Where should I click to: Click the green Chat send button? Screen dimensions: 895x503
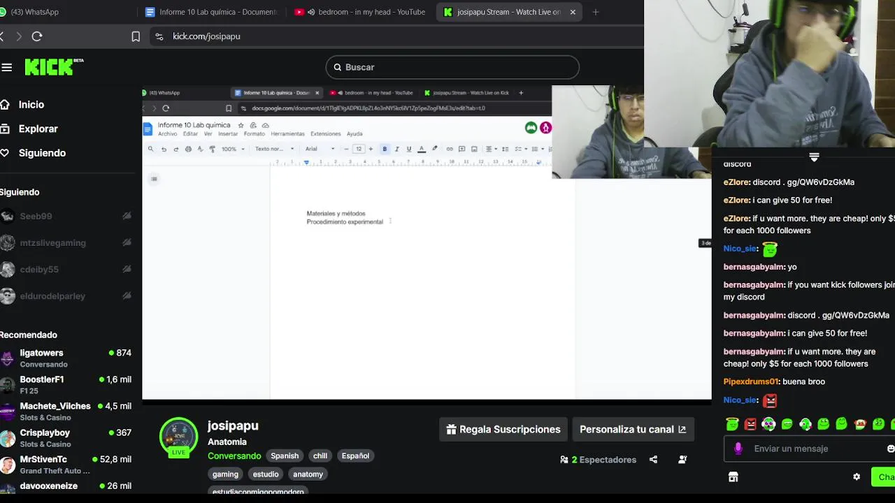[x=883, y=477]
